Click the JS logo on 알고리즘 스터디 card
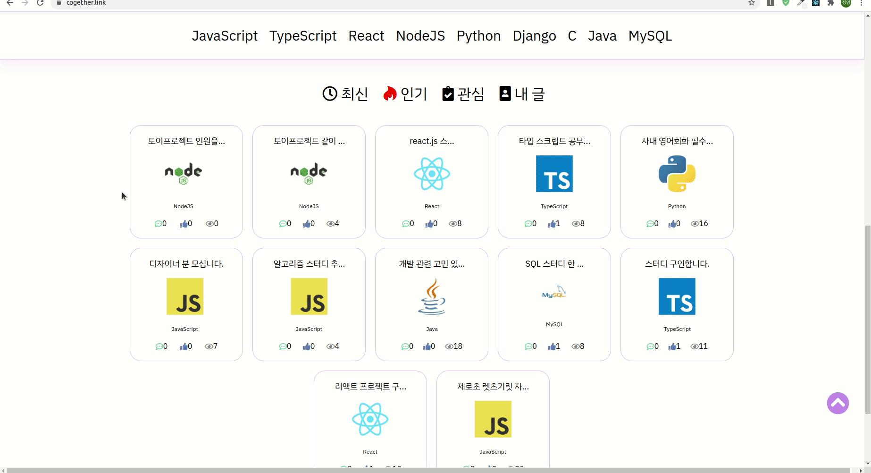Viewport: 871px width, 473px height. tap(309, 296)
